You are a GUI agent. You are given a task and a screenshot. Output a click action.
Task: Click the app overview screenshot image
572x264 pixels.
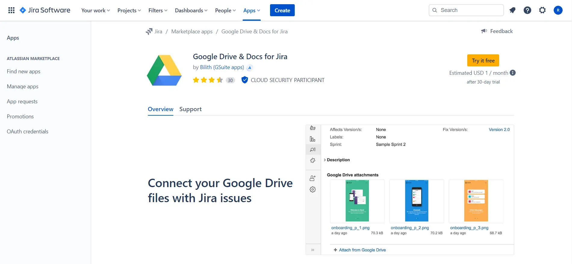[x=410, y=190]
